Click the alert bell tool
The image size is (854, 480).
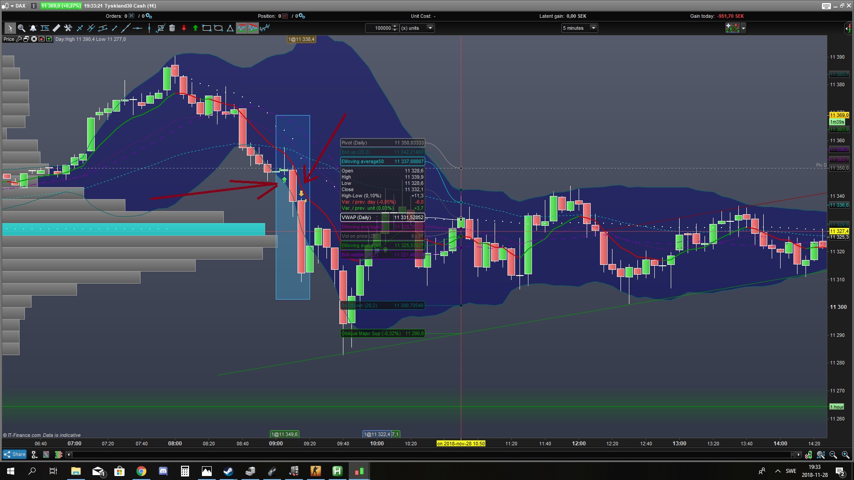[33, 28]
